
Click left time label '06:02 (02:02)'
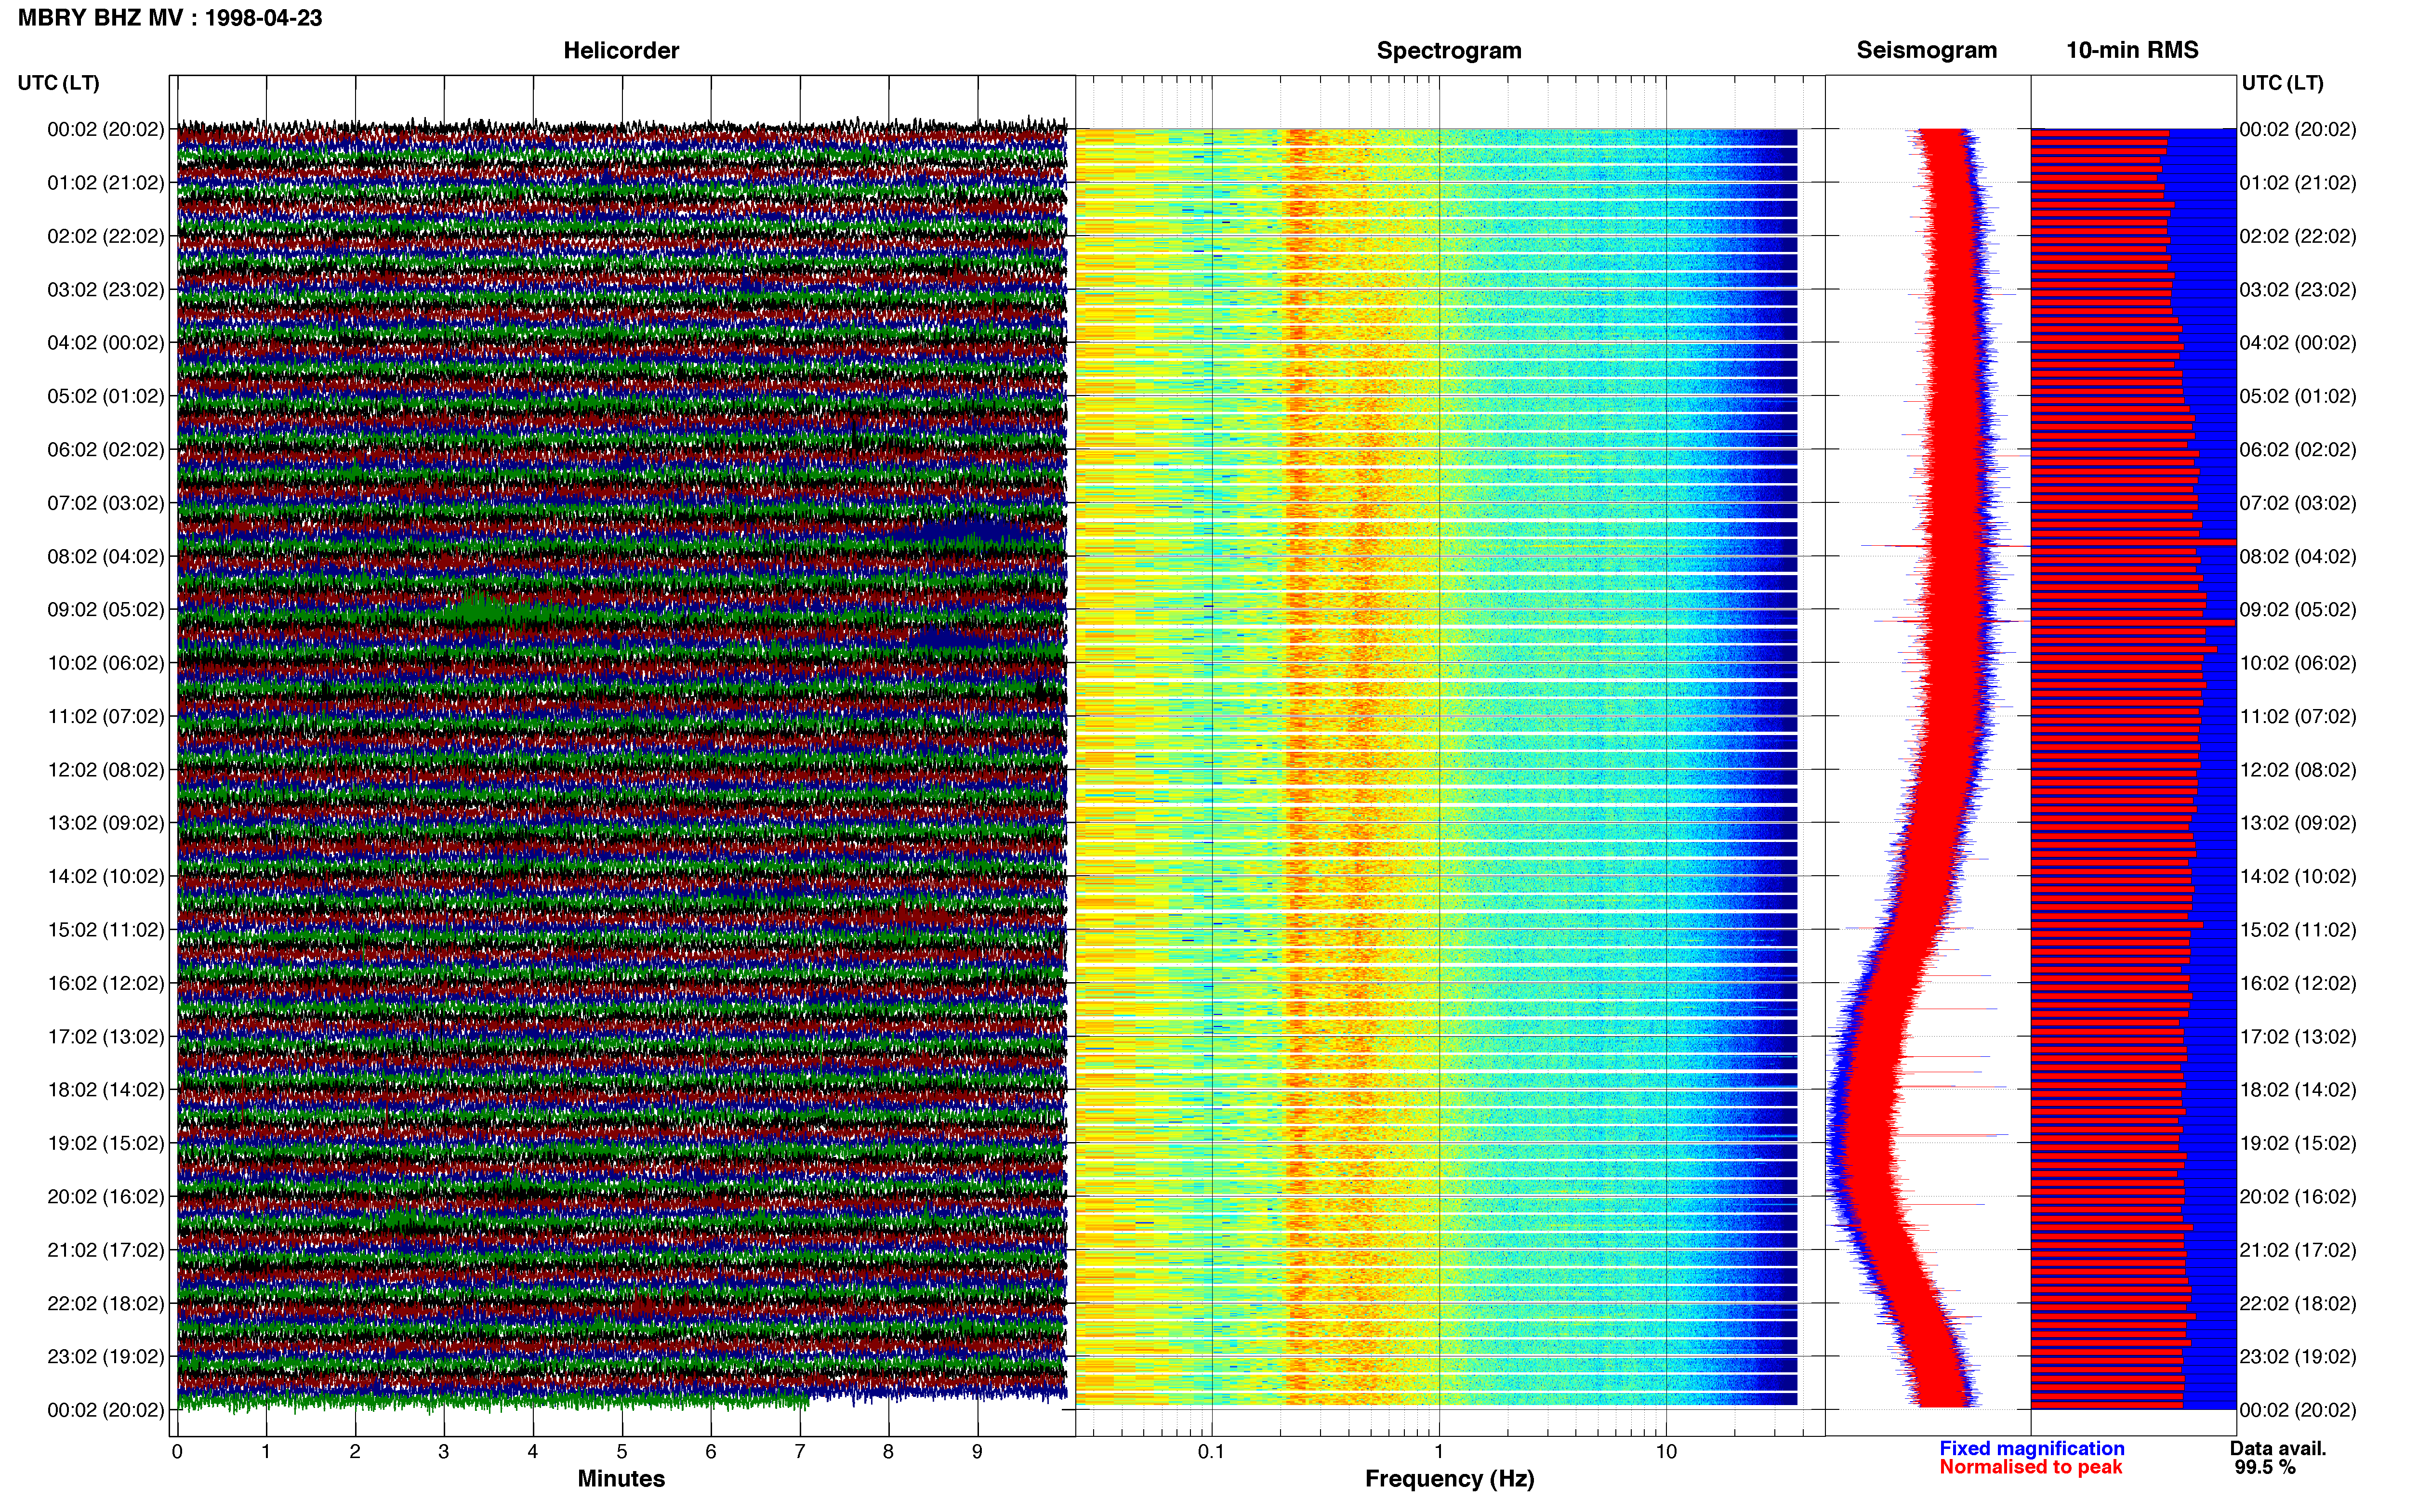pyautogui.click(x=106, y=450)
